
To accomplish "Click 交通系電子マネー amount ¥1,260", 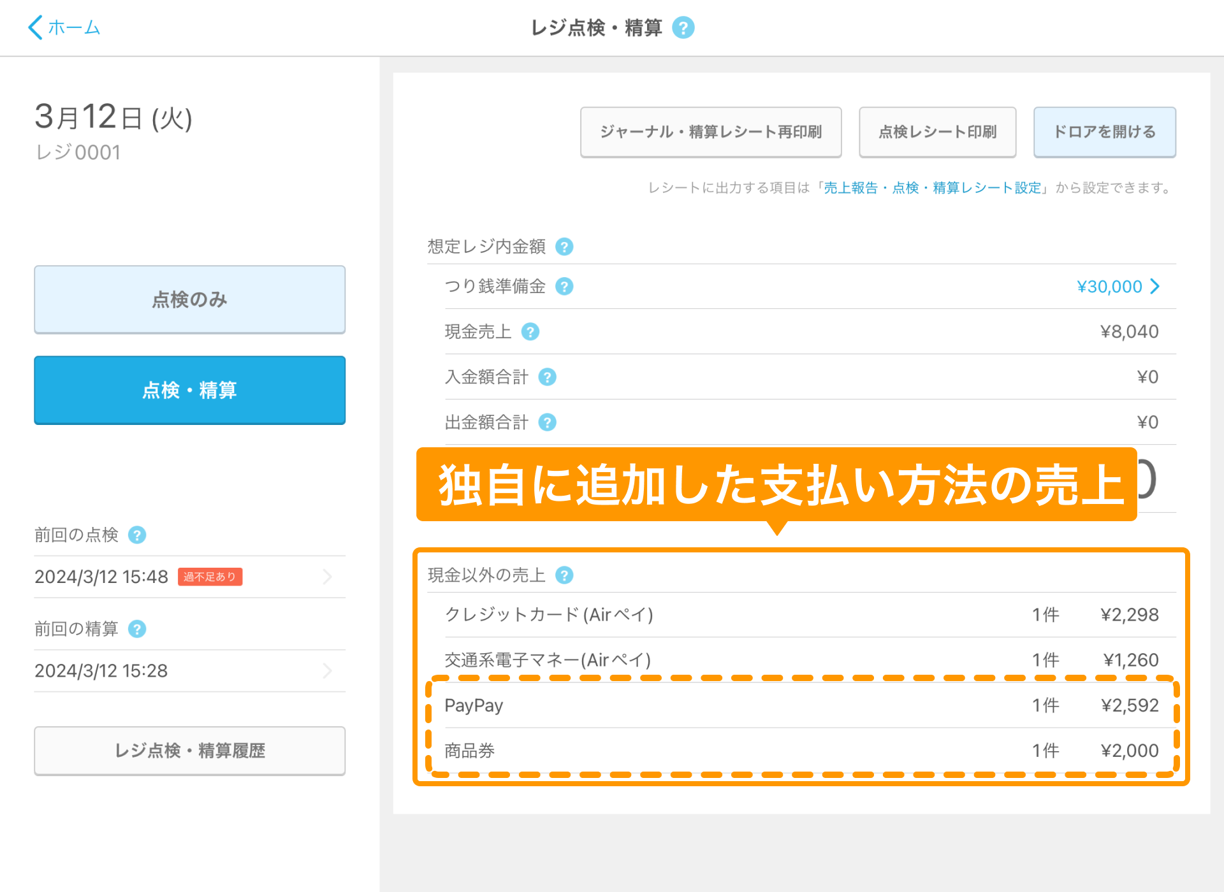I will [1131, 660].
